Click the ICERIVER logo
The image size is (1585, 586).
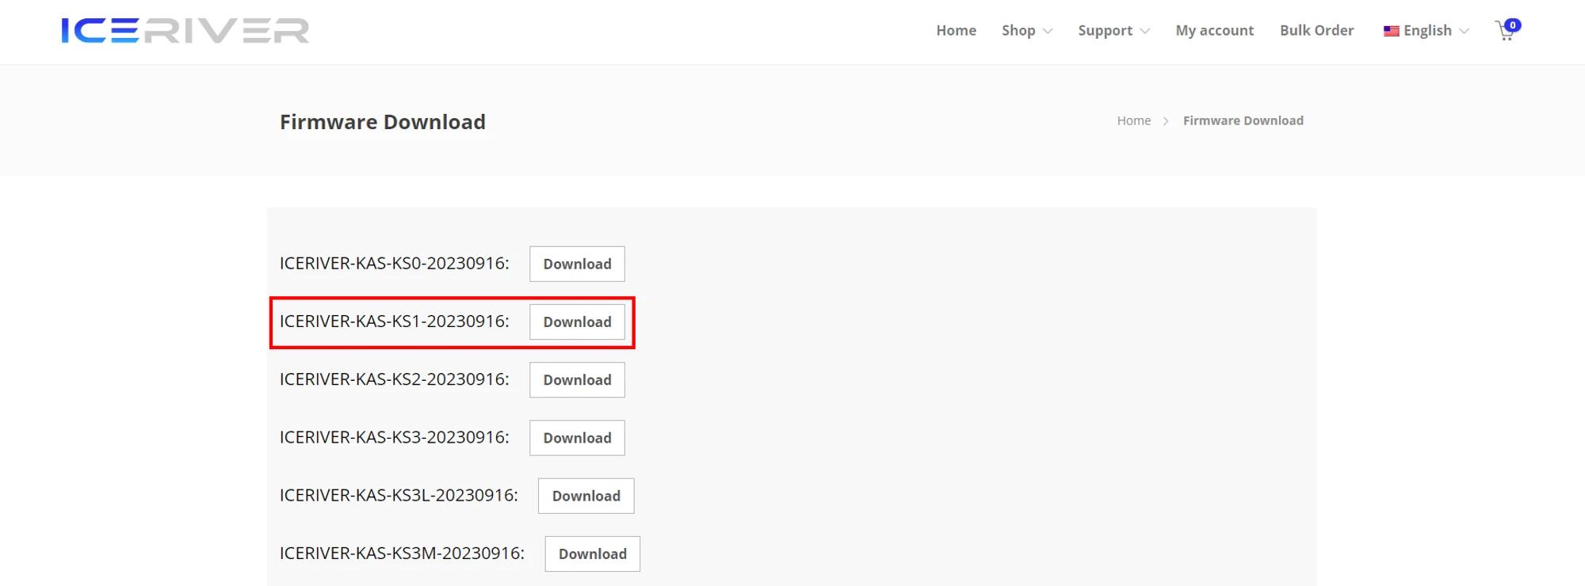coord(185,31)
